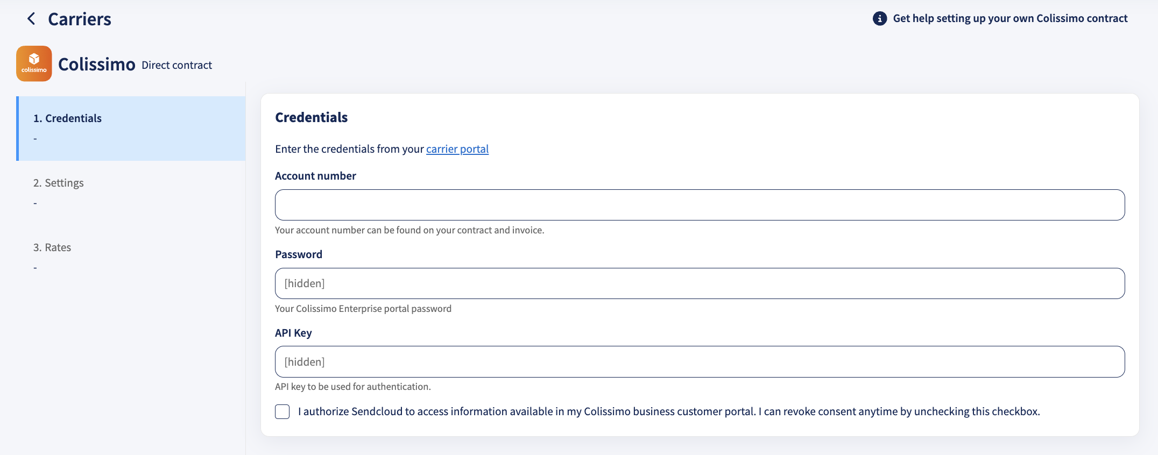Check the Sendcloud authorization checkbox

283,411
